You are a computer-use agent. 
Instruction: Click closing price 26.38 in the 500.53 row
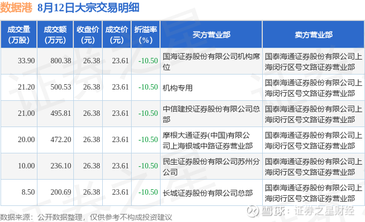(92, 87)
